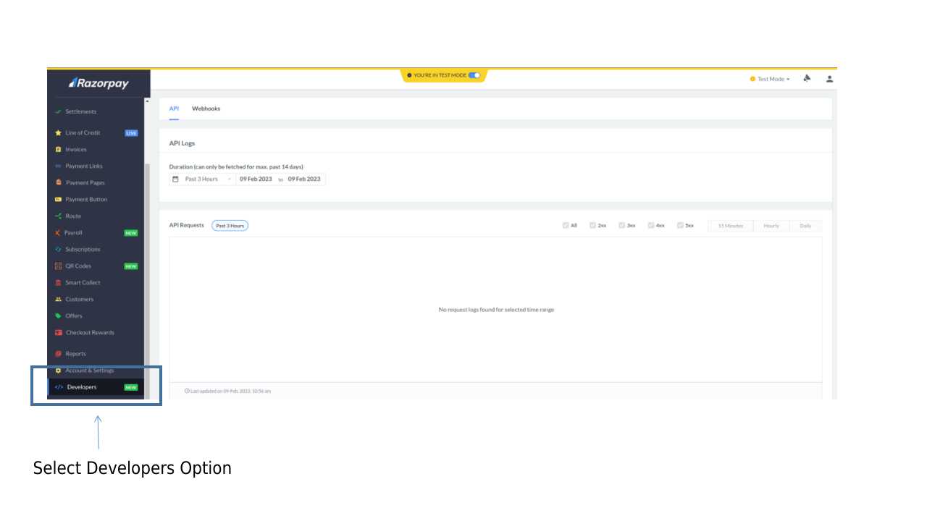This screenshot has height=521, width=927.
Task: Toggle the test mode switch
Action: [474, 75]
